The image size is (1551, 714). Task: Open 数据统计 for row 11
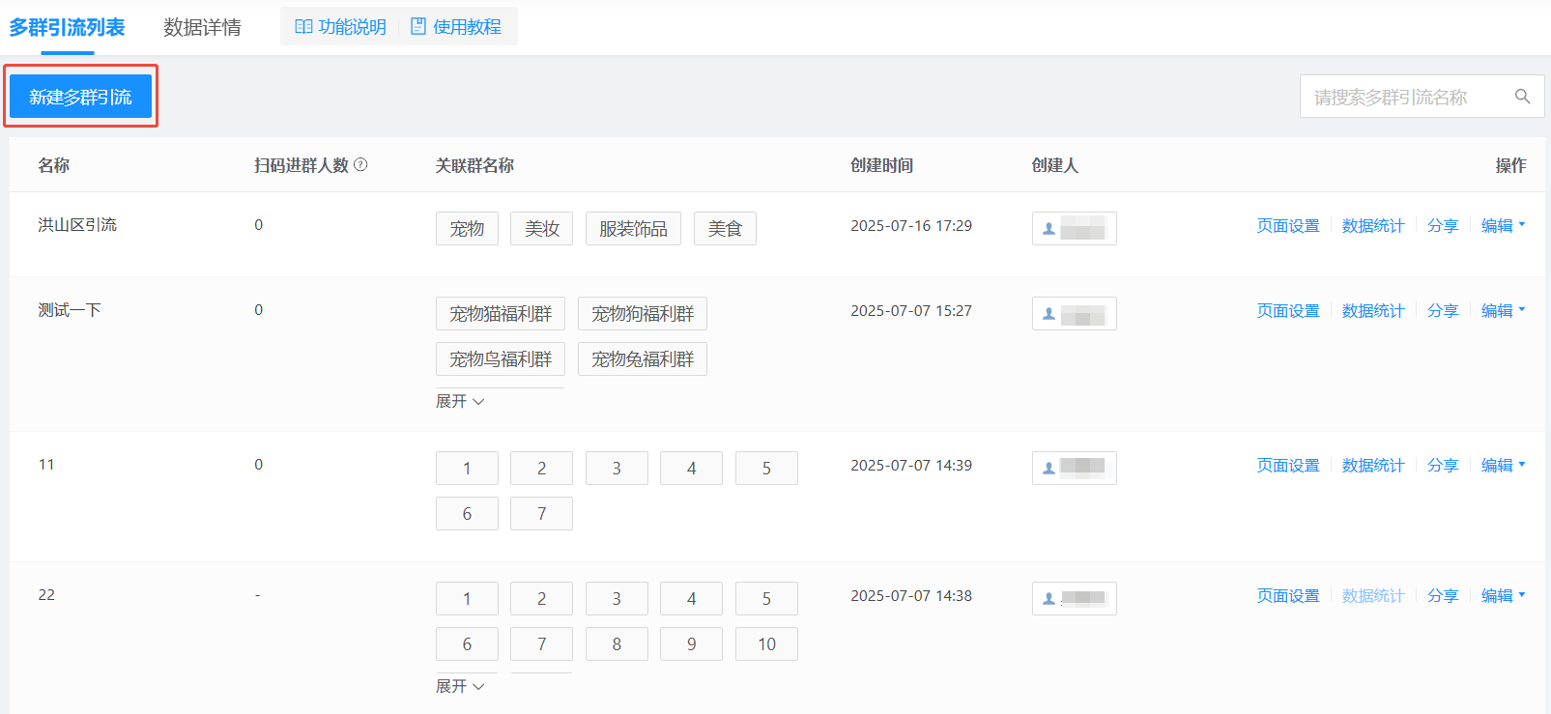point(1373,465)
